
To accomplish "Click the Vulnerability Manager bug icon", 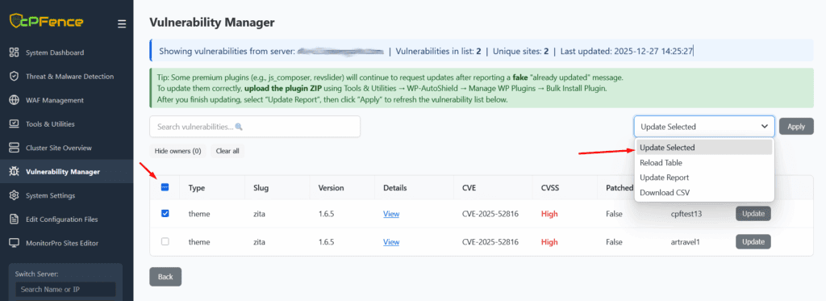I will pos(15,171).
